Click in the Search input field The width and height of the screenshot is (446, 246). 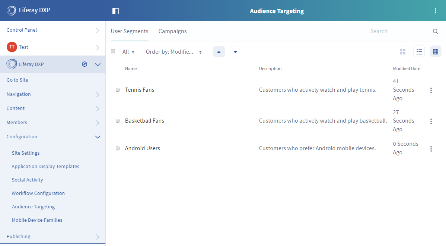pos(398,31)
